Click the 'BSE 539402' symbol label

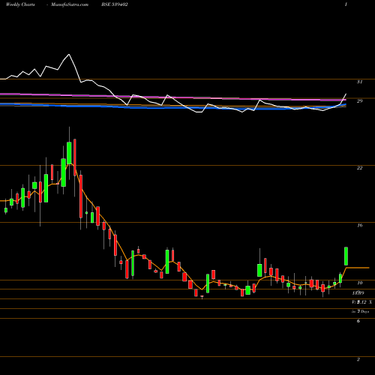[115, 4]
